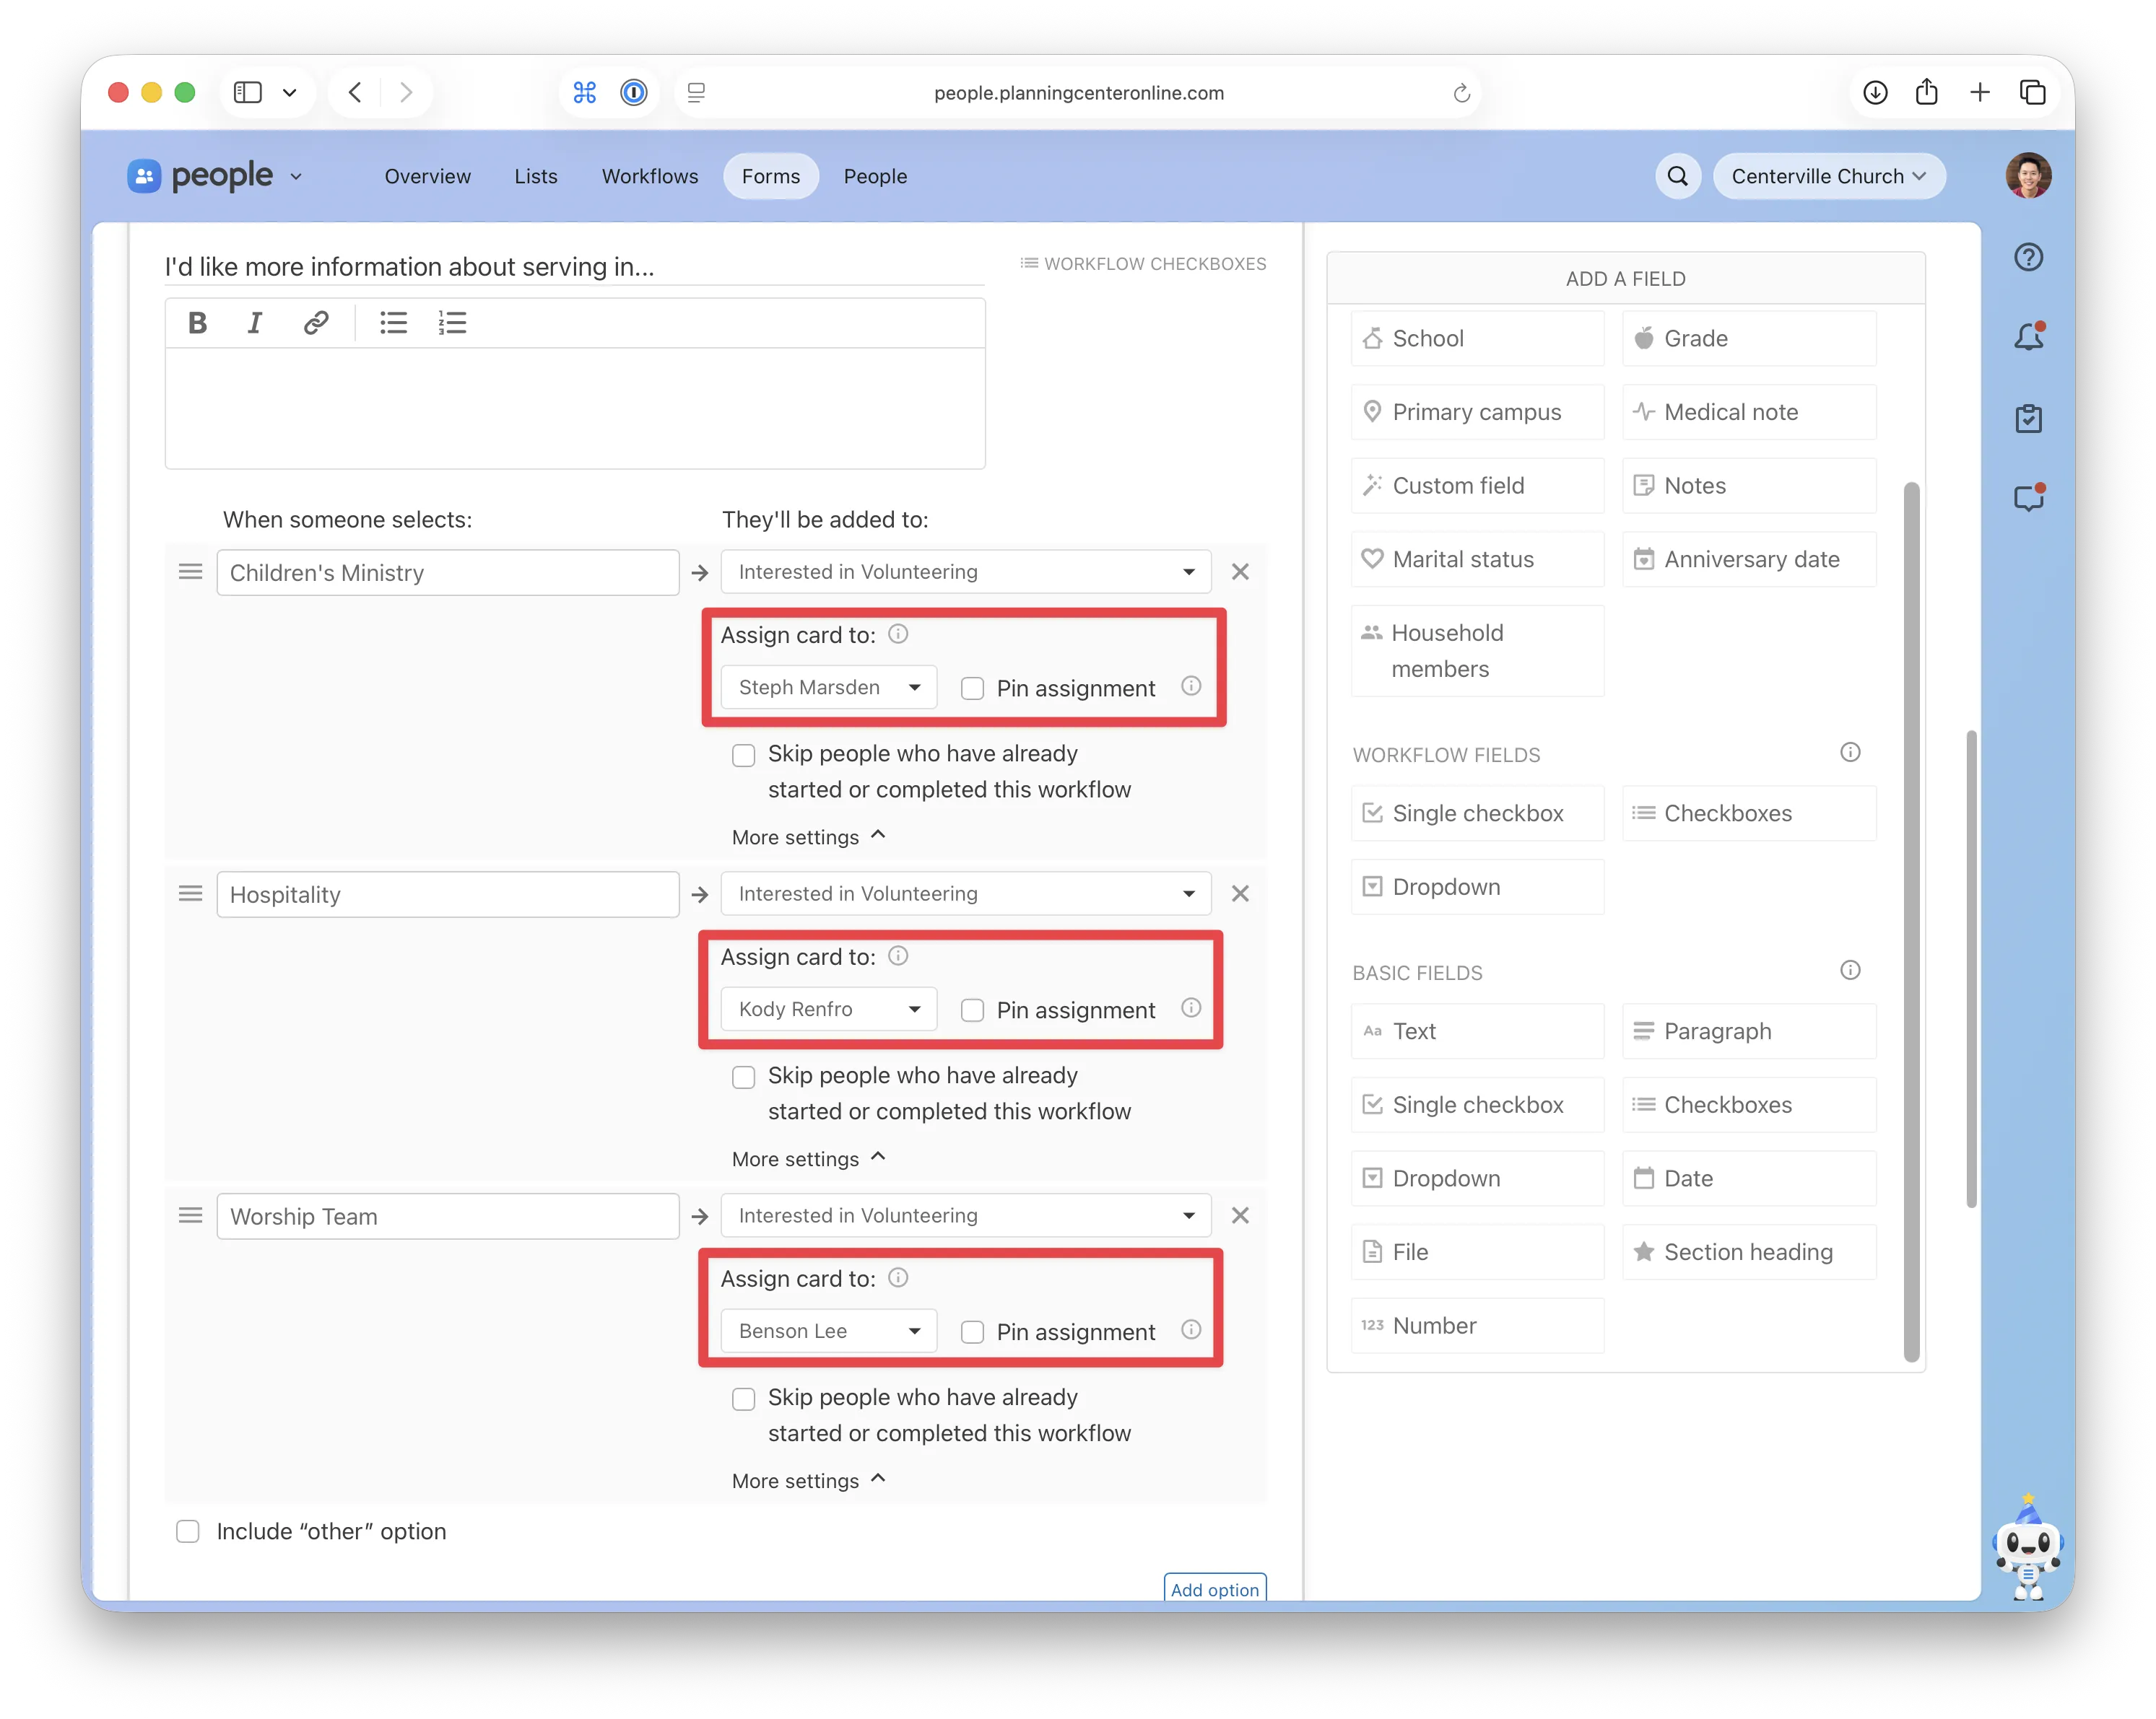Image resolution: width=2156 pixels, height=1719 pixels.
Task: Open the Centerville Church organization menu
Action: (x=1829, y=176)
